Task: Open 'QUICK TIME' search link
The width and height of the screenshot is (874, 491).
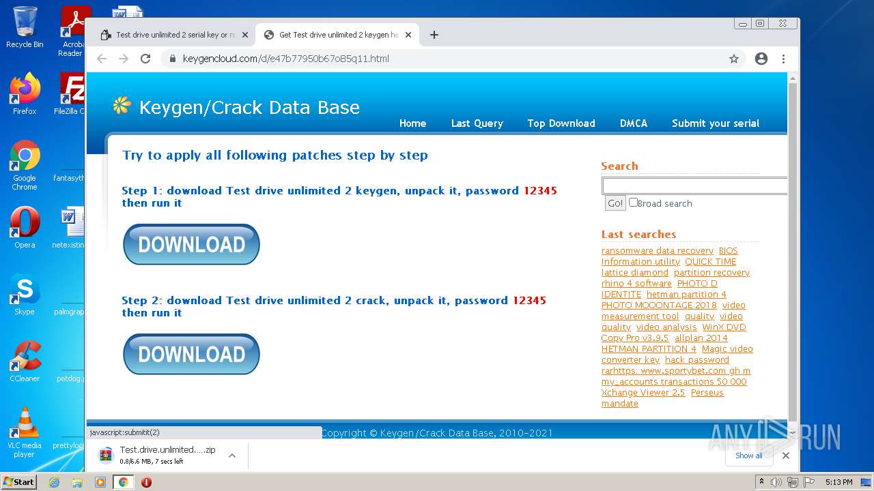Action: 711,262
